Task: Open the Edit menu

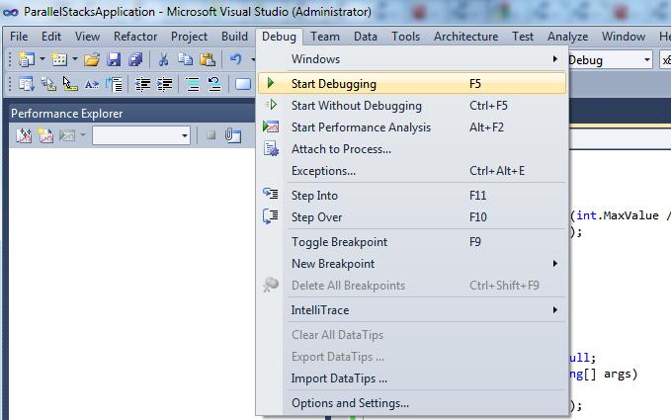Action: pos(51,37)
